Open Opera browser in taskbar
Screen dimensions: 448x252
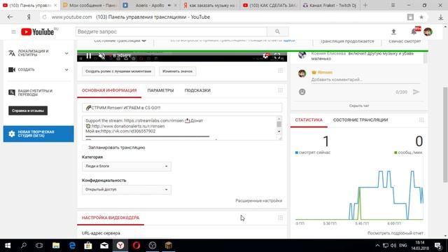tap(136, 246)
